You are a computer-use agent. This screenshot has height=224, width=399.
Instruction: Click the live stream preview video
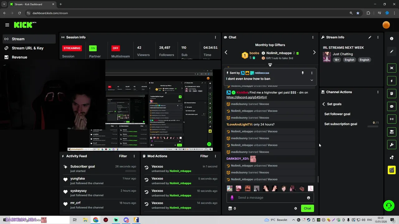click(x=140, y=105)
